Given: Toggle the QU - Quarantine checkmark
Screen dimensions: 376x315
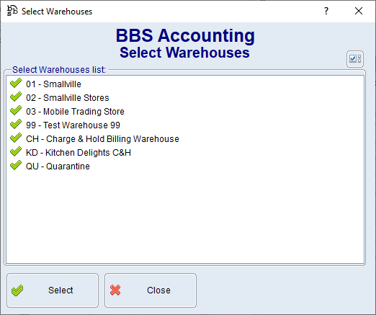Looking at the screenshot, I should click(16, 166).
